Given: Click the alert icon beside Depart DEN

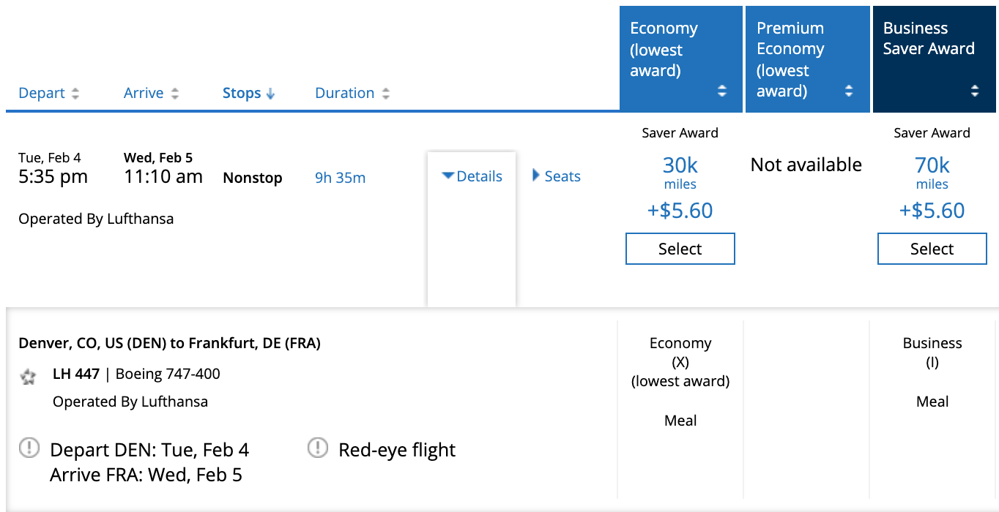Looking at the screenshot, I should pyautogui.click(x=29, y=447).
